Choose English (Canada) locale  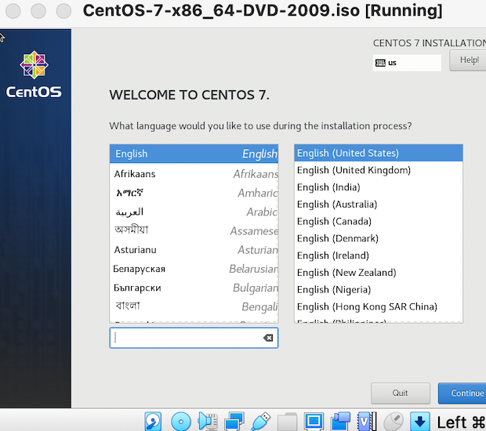coord(379,221)
